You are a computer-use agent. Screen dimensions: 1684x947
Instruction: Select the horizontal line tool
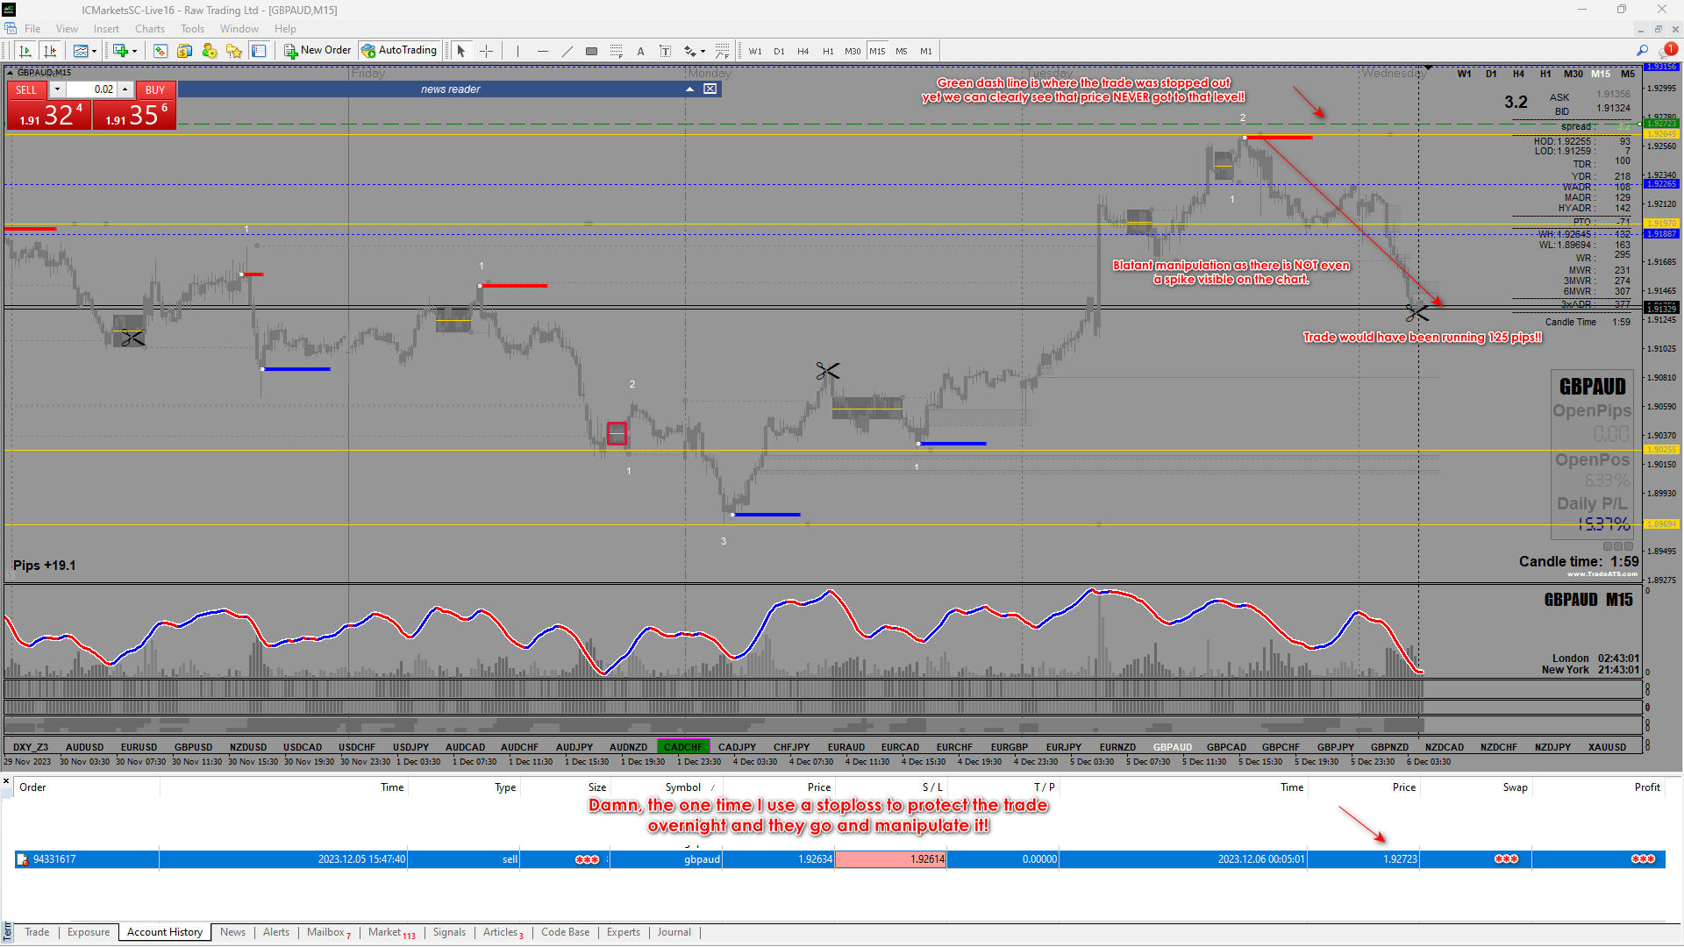tap(542, 51)
